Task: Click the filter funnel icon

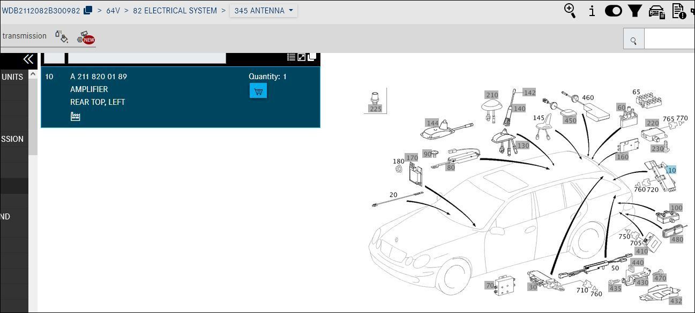Action: [x=634, y=11]
